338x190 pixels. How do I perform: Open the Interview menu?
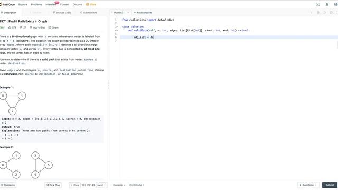pos(51,4)
